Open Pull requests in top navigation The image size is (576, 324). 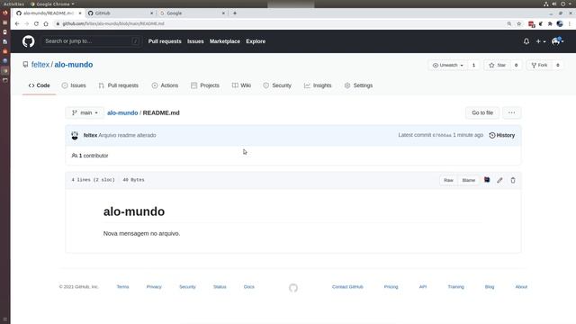(165, 41)
